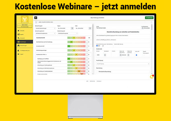Open the Beginn date calendar picker
Screen dimensions: 171x121
(x=72, y=28)
